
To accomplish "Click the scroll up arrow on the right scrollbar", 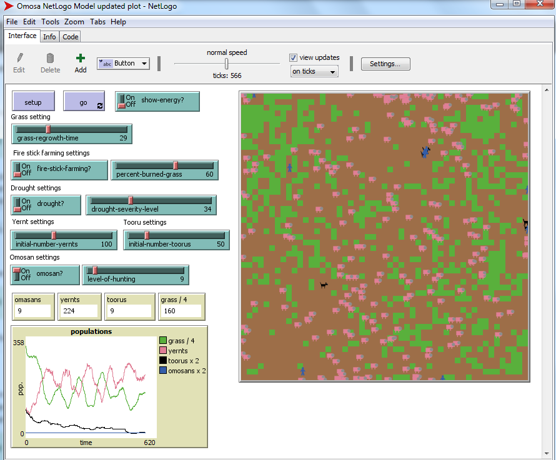I will click(x=547, y=90).
